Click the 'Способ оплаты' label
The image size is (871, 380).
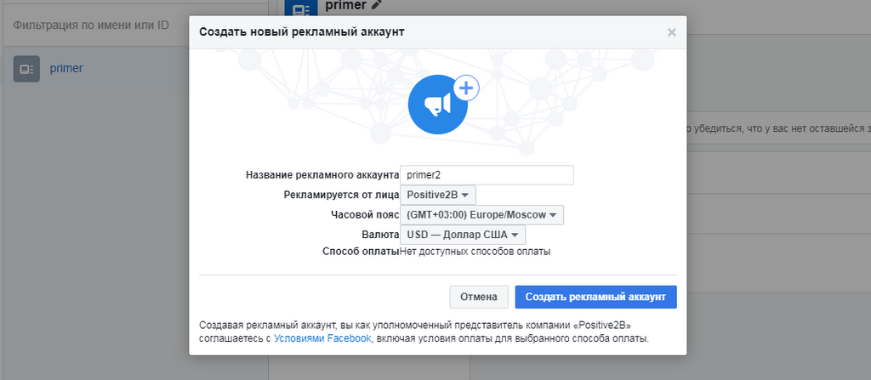tap(361, 252)
